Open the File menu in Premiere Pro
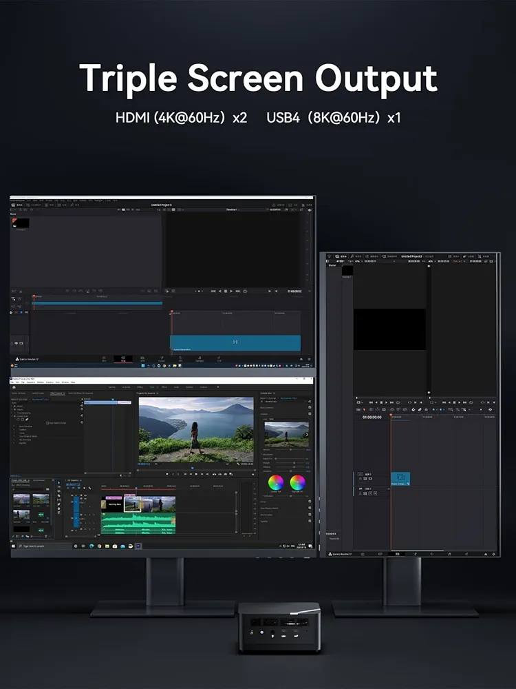 click(13, 382)
